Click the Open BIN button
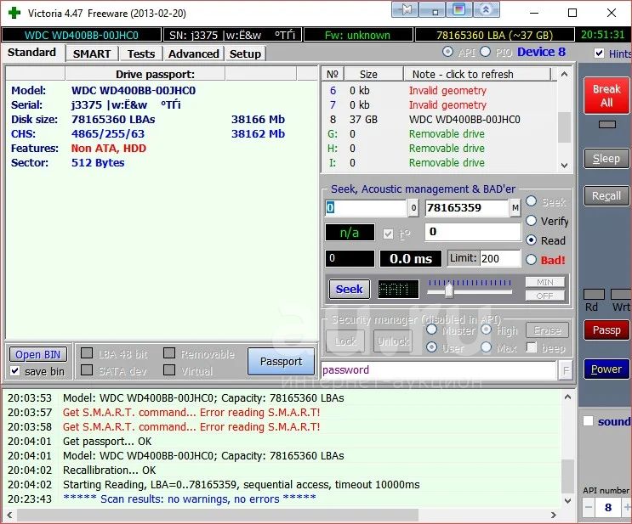Viewport: 632px width, 524px height. 38,354
